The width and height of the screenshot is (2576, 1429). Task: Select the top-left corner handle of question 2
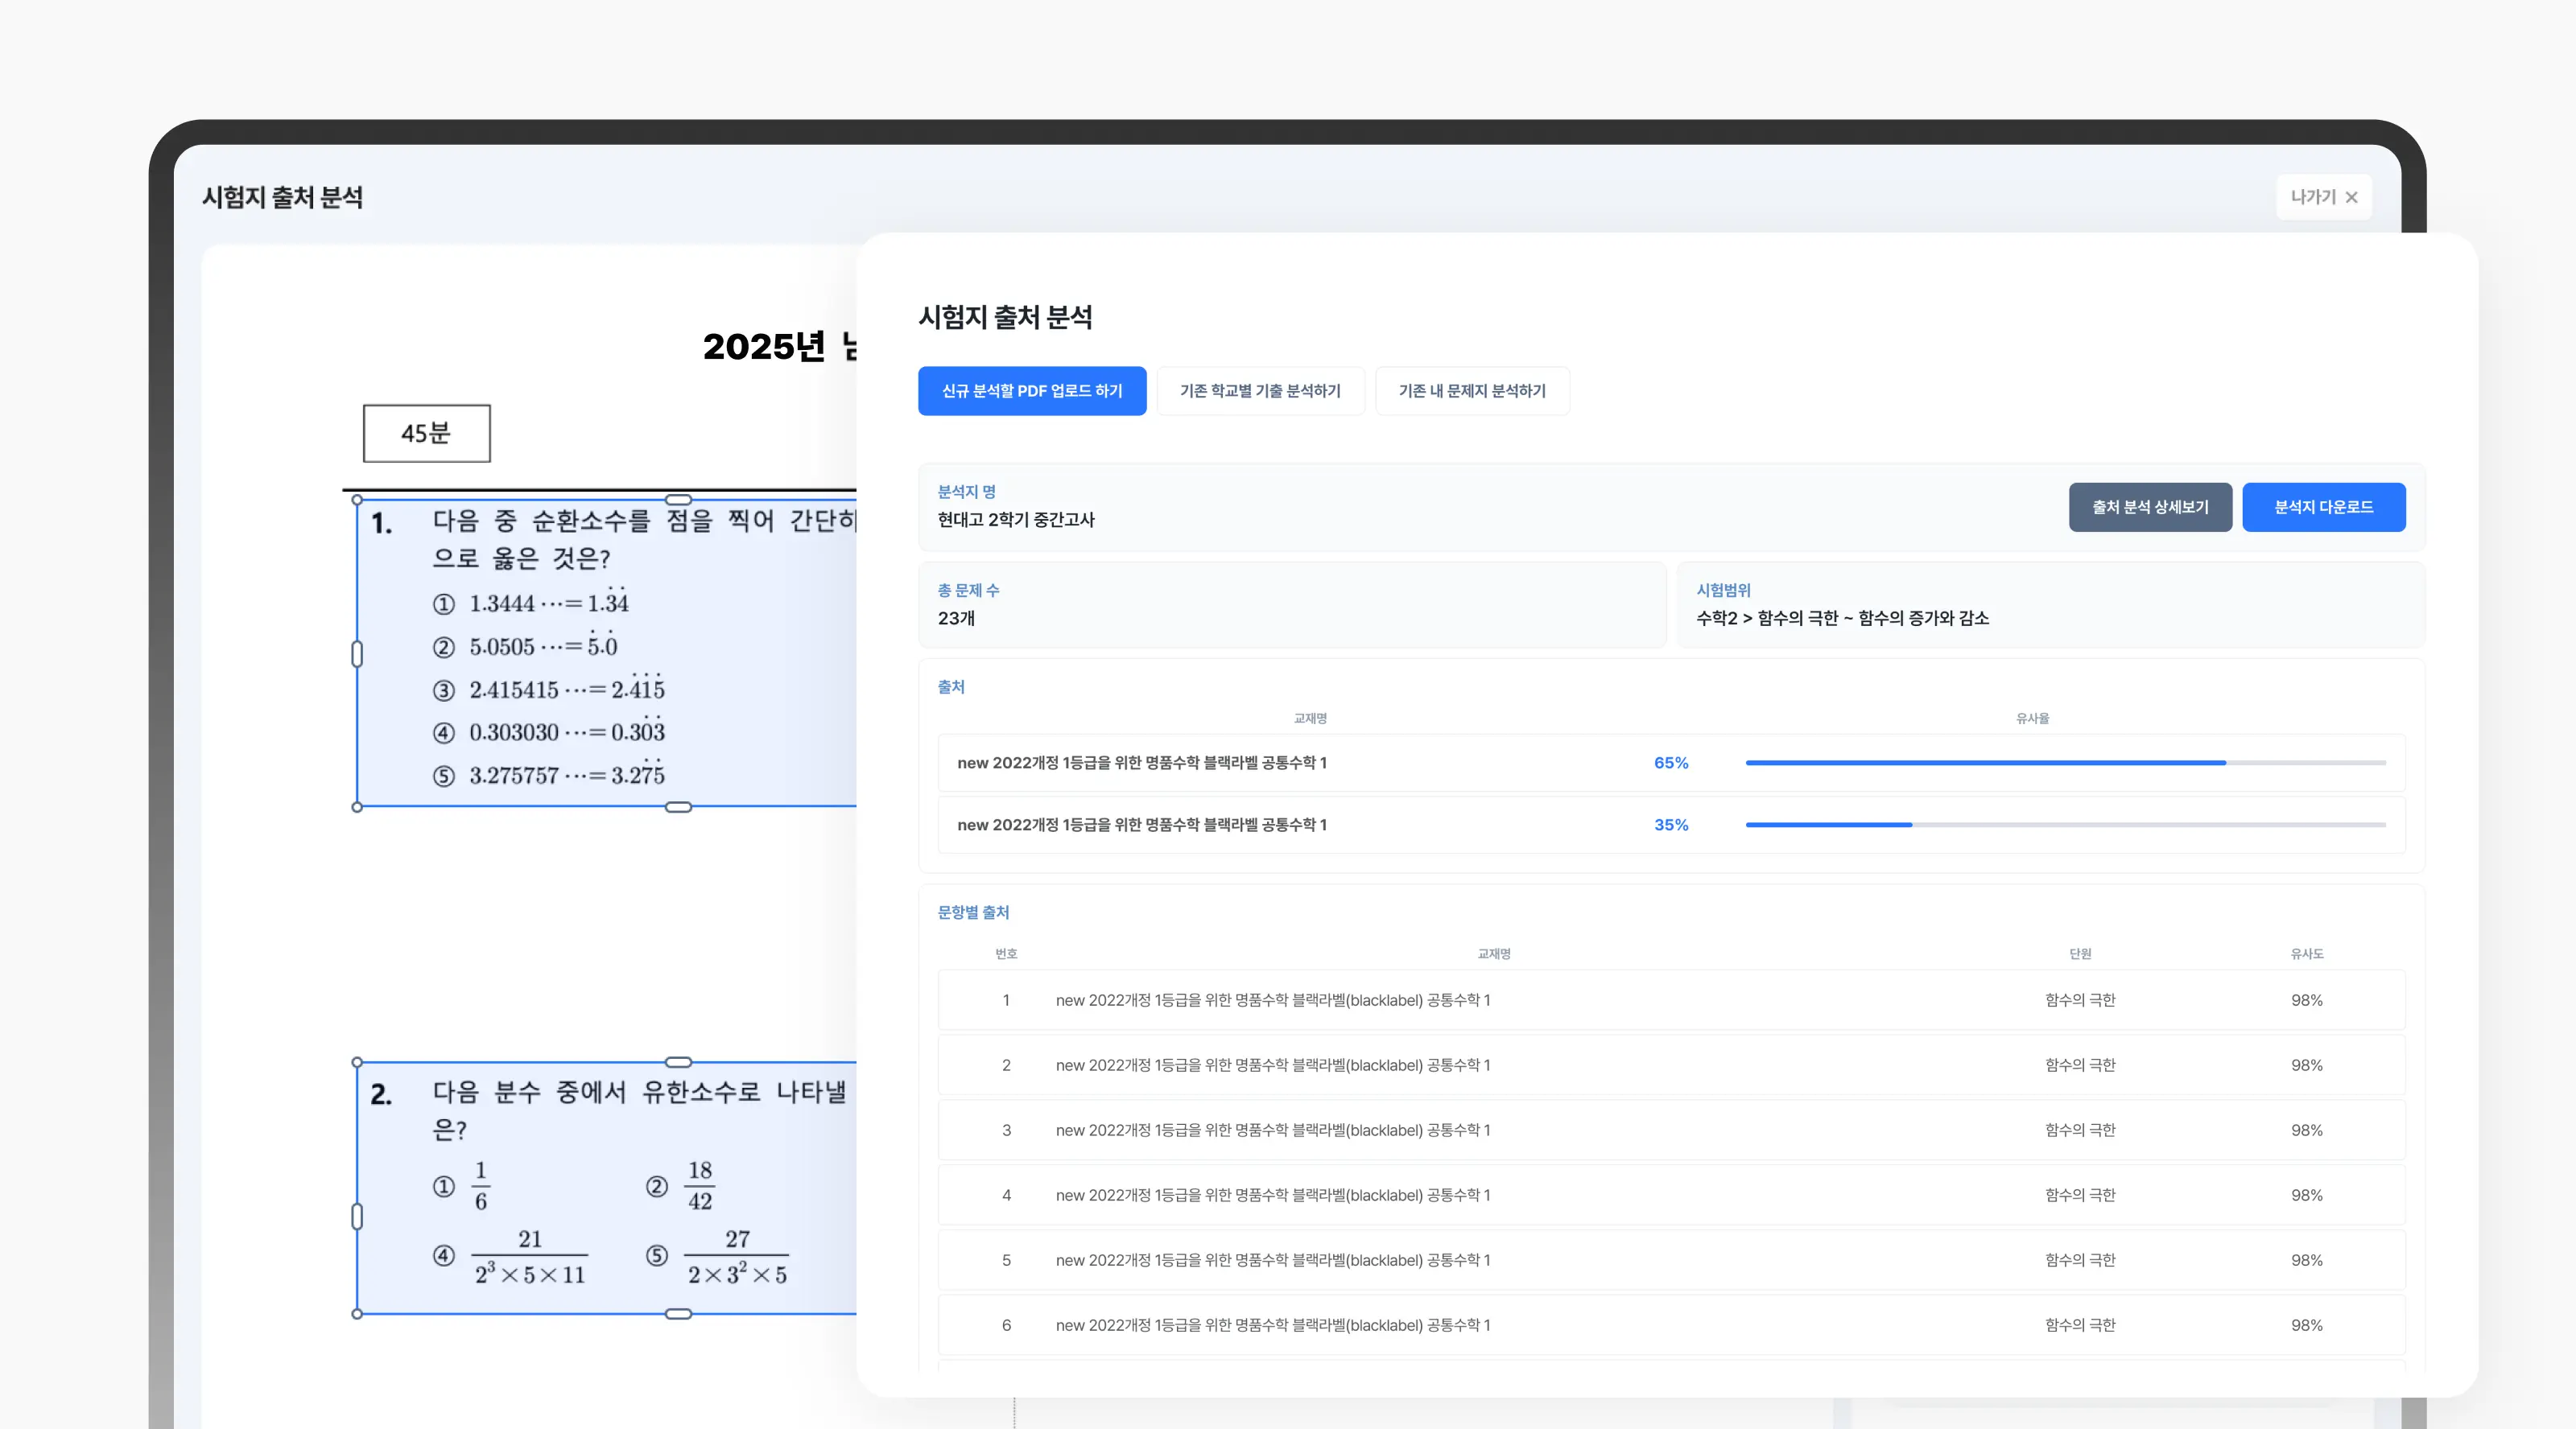click(x=357, y=1063)
